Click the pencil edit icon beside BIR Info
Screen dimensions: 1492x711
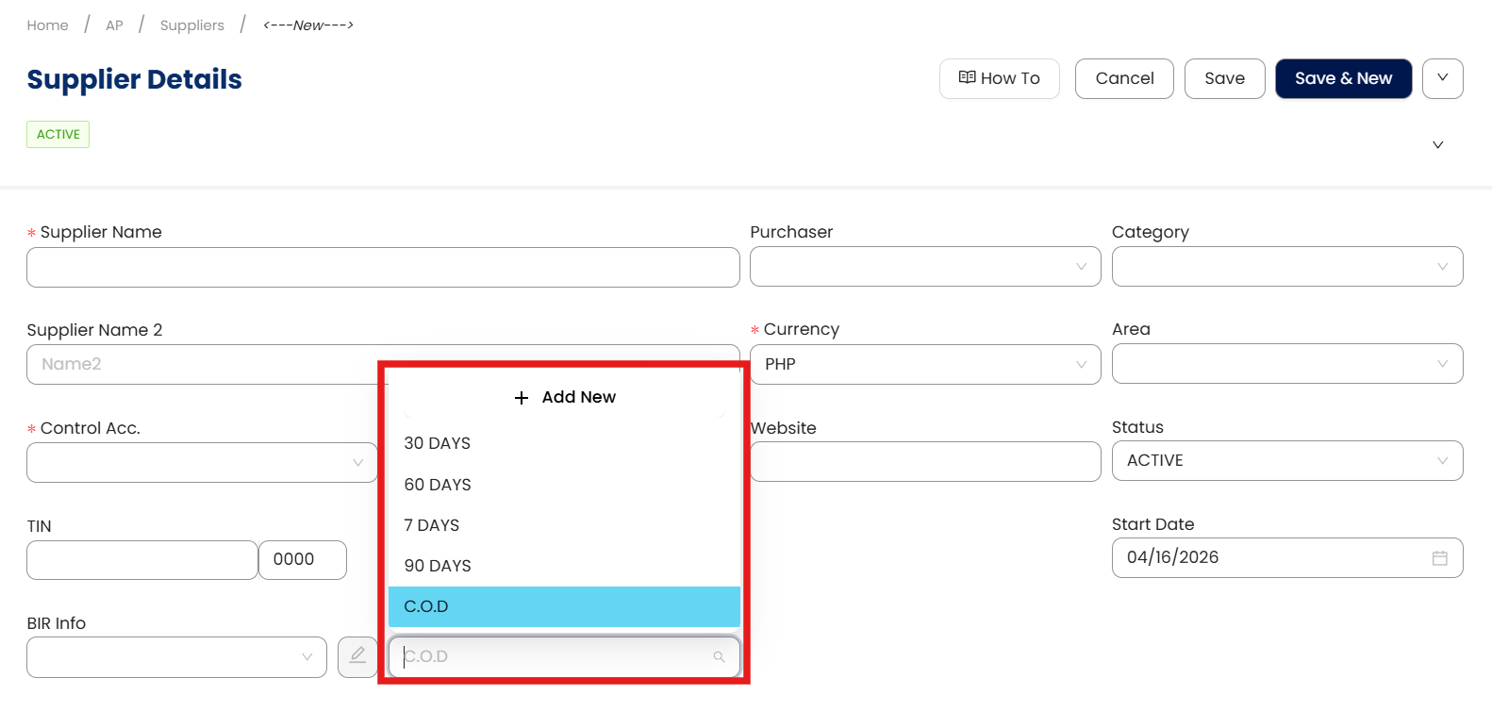point(357,656)
